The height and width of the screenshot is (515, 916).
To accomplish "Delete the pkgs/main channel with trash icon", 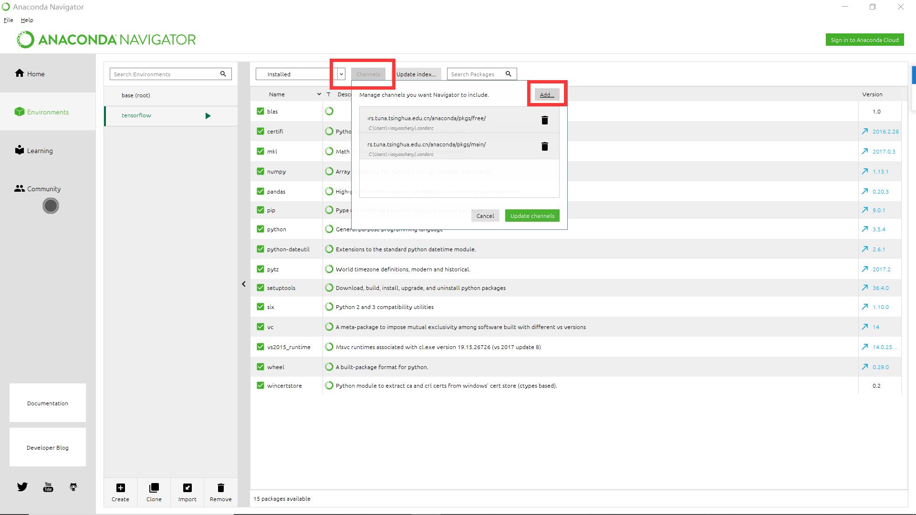I will click(x=544, y=146).
